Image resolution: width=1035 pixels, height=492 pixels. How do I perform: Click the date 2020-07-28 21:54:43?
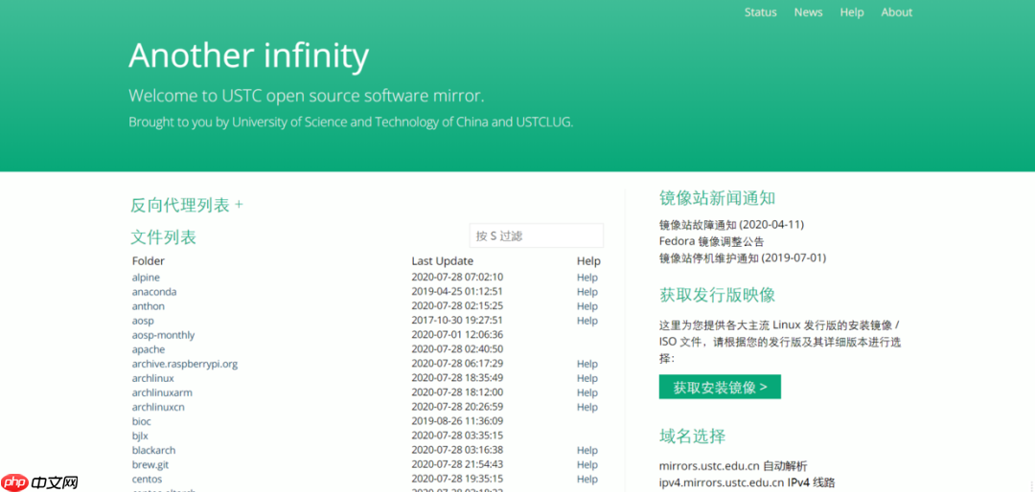point(457,465)
